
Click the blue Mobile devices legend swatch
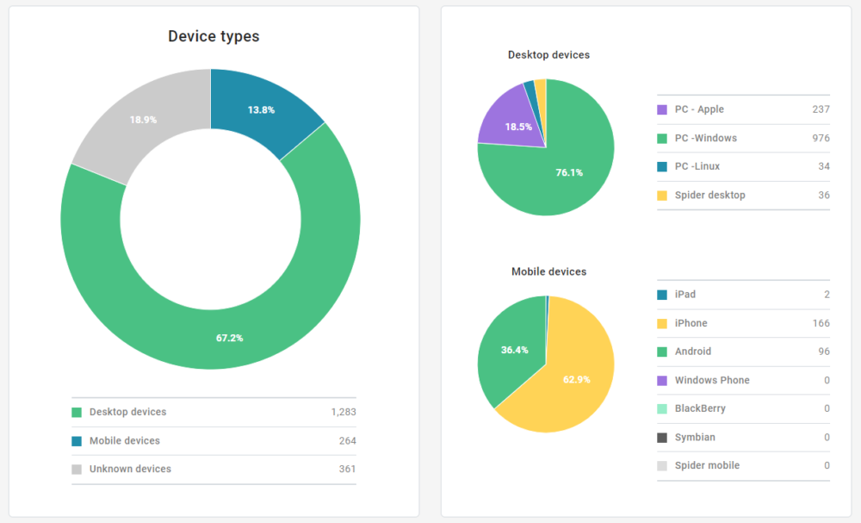click(77, 440)
